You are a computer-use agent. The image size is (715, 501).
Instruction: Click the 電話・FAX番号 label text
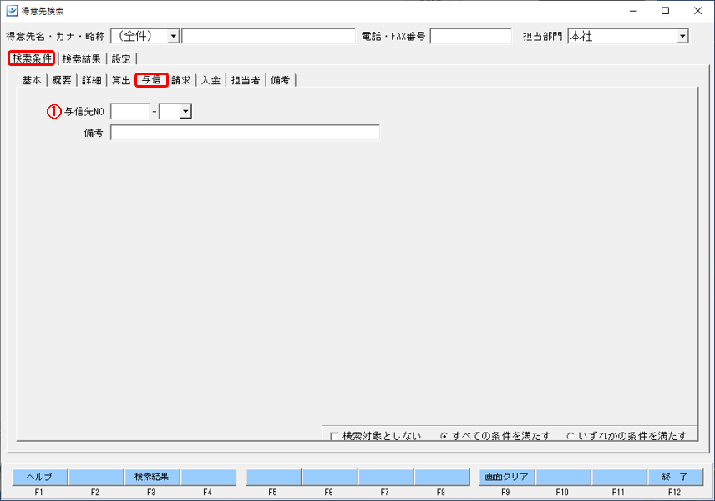click(393, 36)
